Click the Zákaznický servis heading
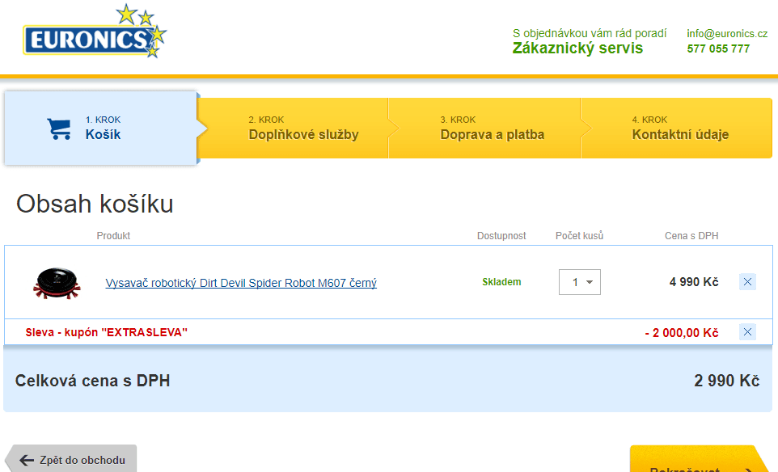The width and height of the screenshot is (778, 472). [x=577, y=48]
